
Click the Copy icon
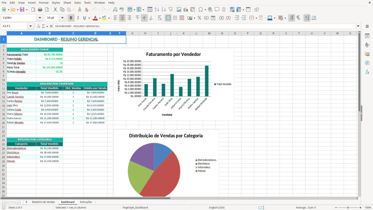[62, 10]
